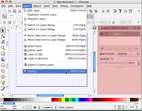Image resolution: width=142 pixels, height=111 pixels.
Task: Select the Rectangle tool
Action: (x=3, y=54)
